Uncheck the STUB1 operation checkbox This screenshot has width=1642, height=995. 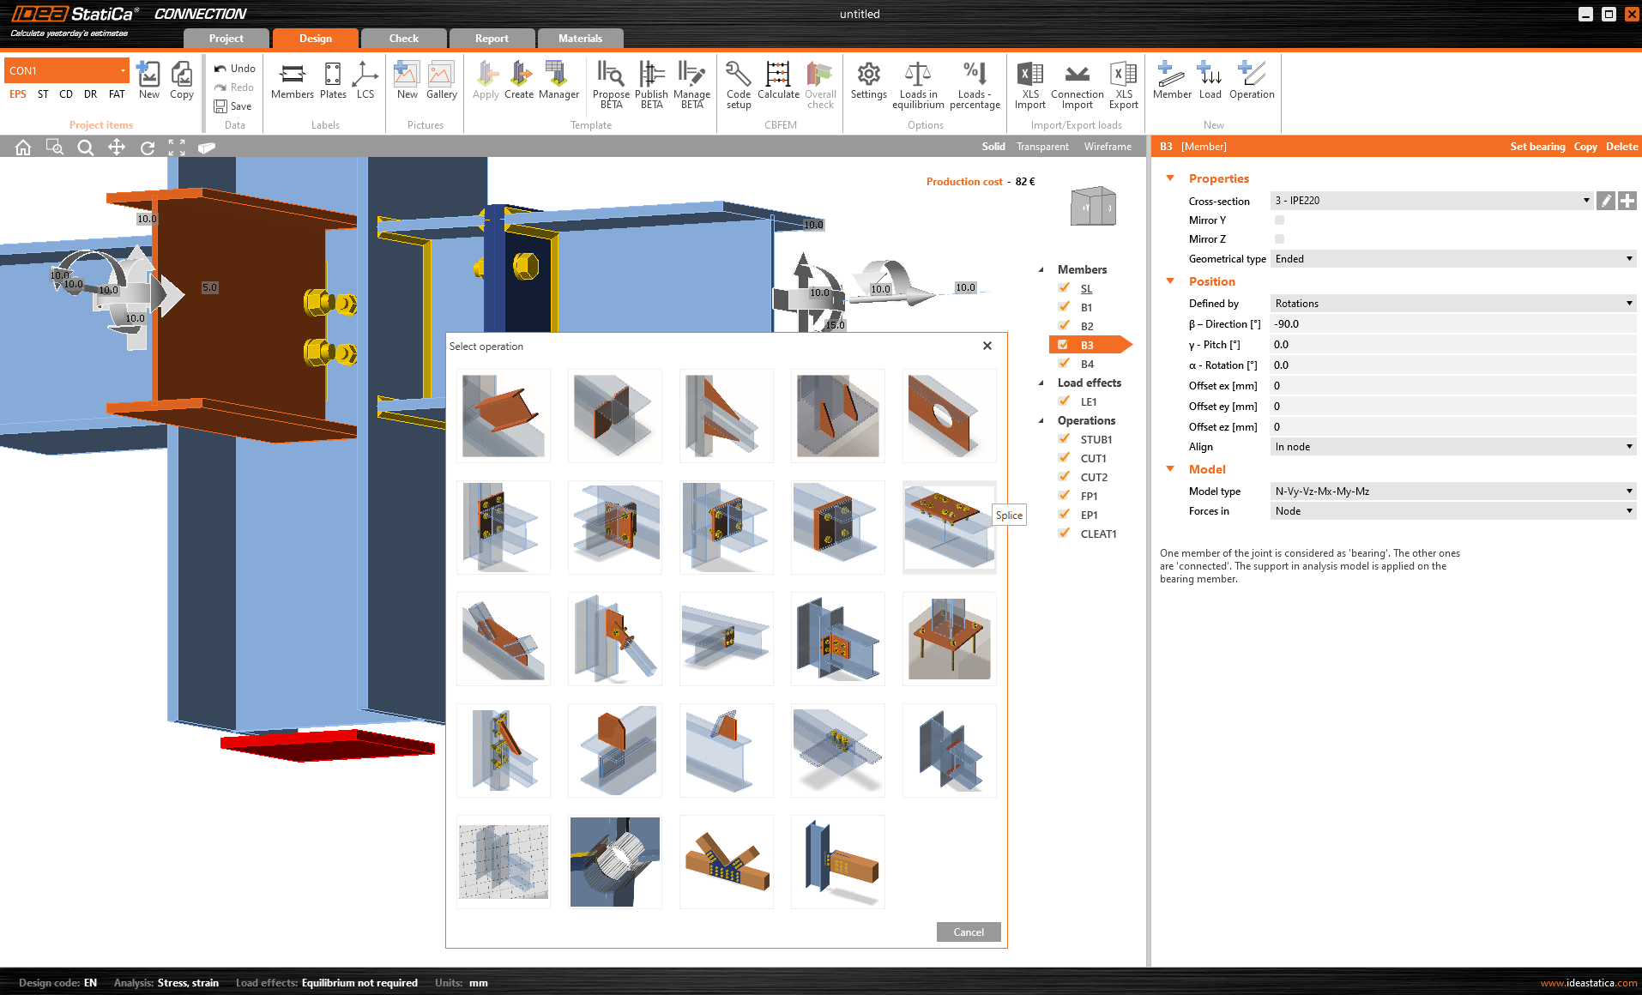[1064, 439]
